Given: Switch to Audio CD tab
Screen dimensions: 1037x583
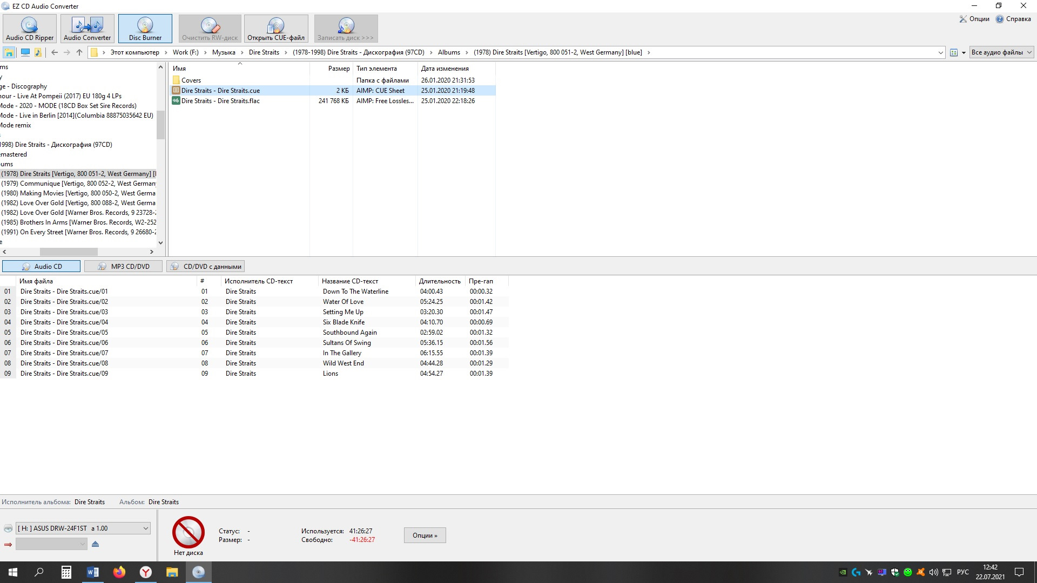Looking at the screenshot, I should pos(42,266).
